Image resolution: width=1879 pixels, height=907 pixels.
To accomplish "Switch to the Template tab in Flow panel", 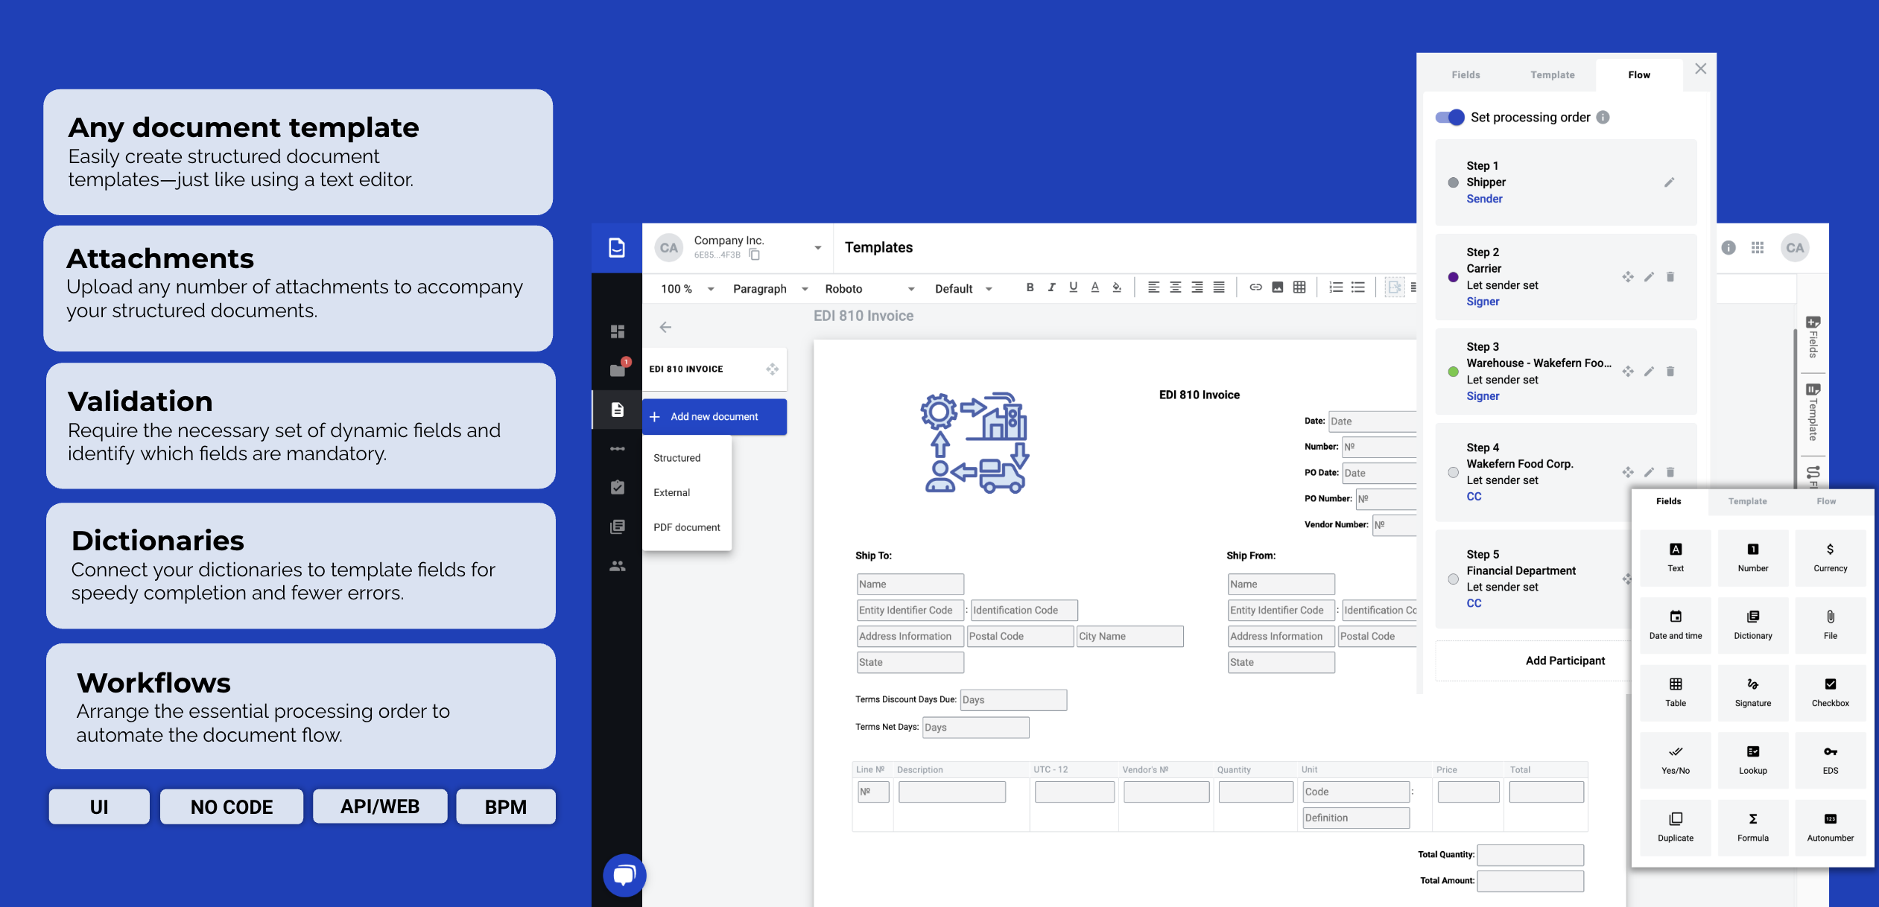I will pos(1552,75).
